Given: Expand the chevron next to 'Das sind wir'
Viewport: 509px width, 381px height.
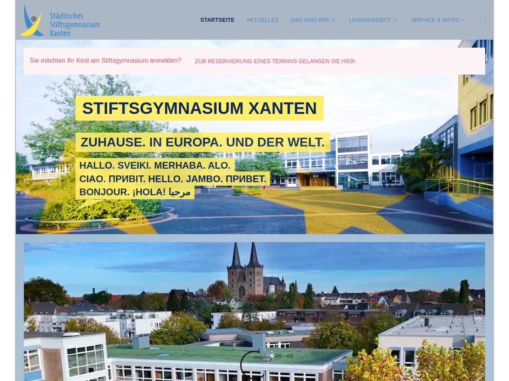Looking at the screenshot, I should coord(334,20).
